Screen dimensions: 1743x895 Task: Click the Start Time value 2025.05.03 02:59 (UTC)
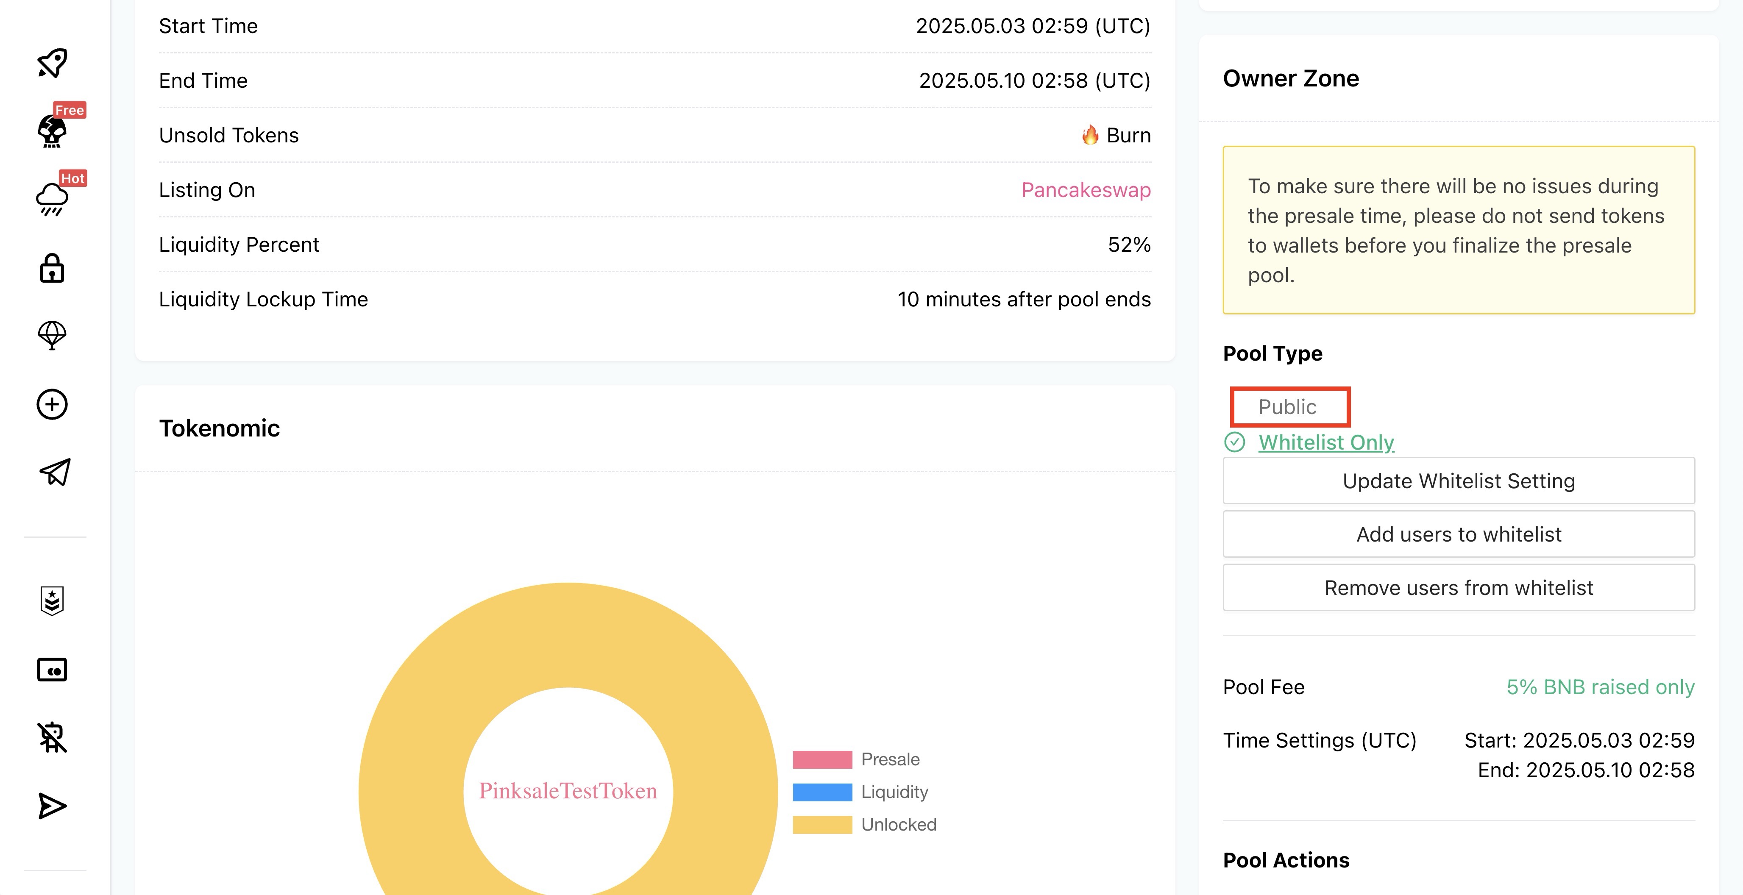click(x=1033, y=26)
